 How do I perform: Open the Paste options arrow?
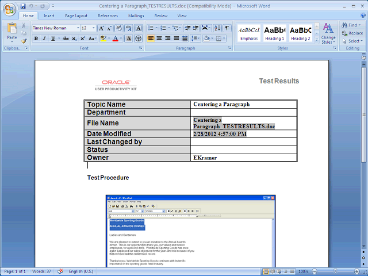point(11,42)
